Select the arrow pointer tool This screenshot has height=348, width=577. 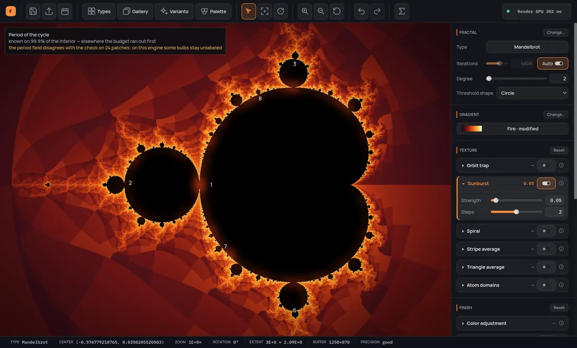[249, 12]
